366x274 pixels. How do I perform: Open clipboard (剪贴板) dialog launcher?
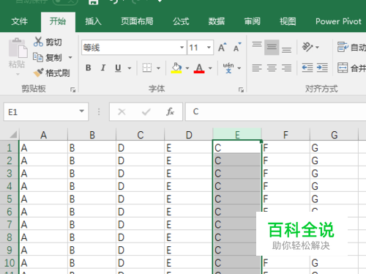(72, 90)
